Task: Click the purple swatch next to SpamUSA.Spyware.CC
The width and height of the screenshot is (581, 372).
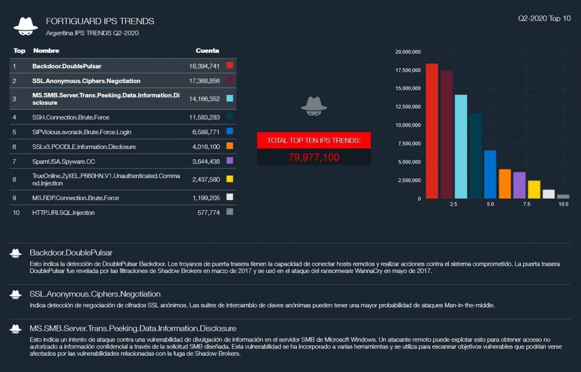Action: tap(230, 161)
